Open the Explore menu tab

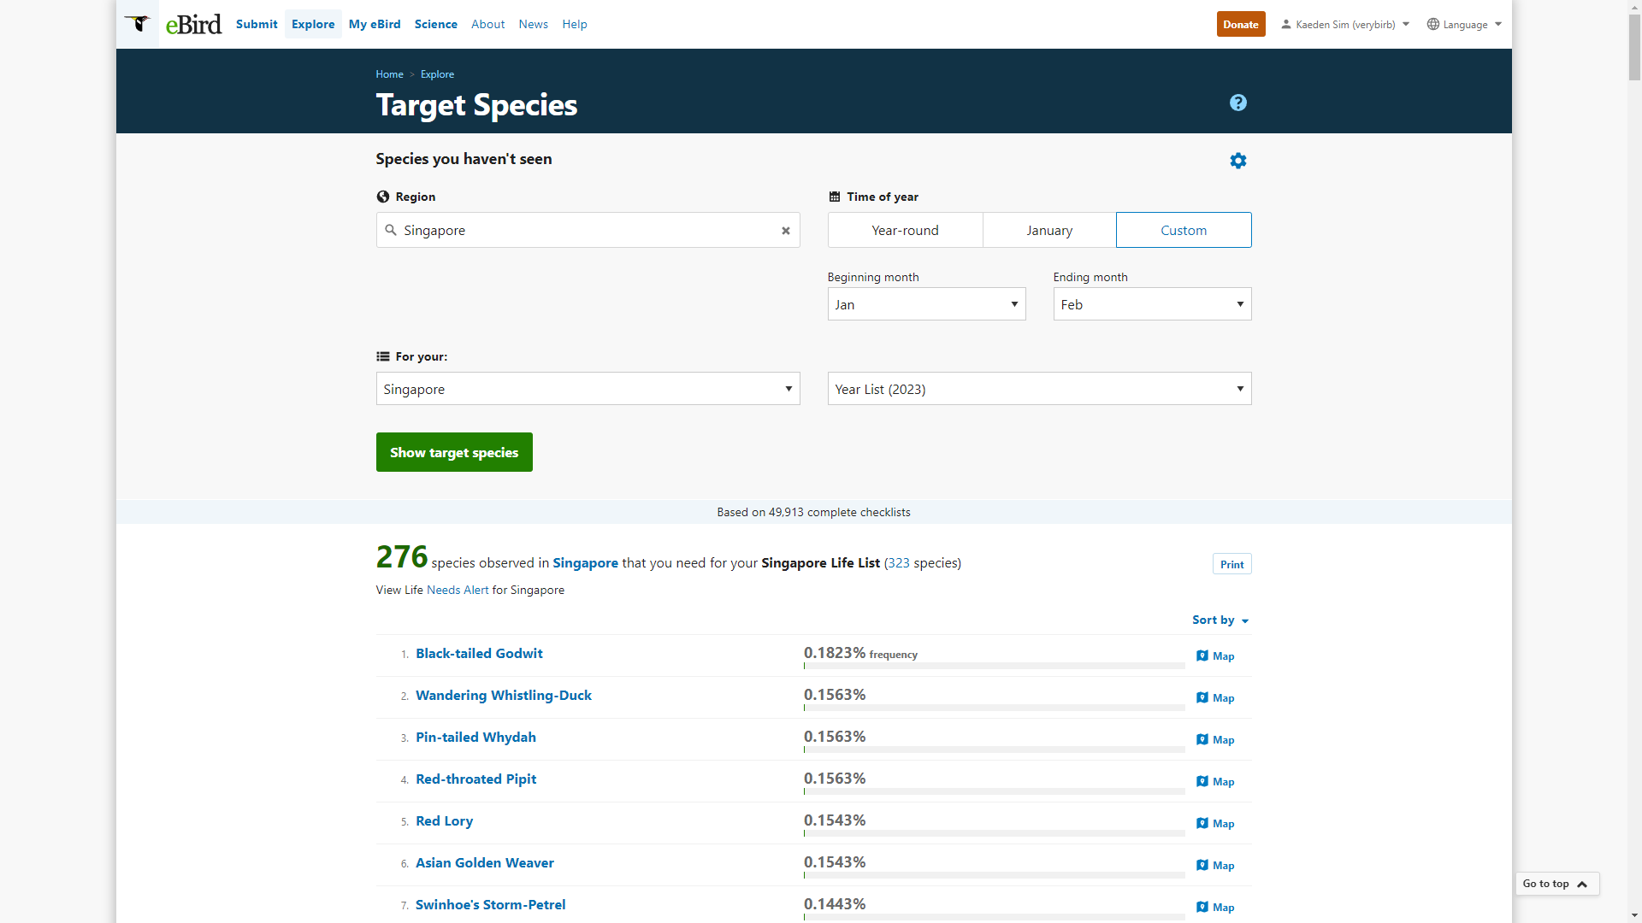click(313, 24)
